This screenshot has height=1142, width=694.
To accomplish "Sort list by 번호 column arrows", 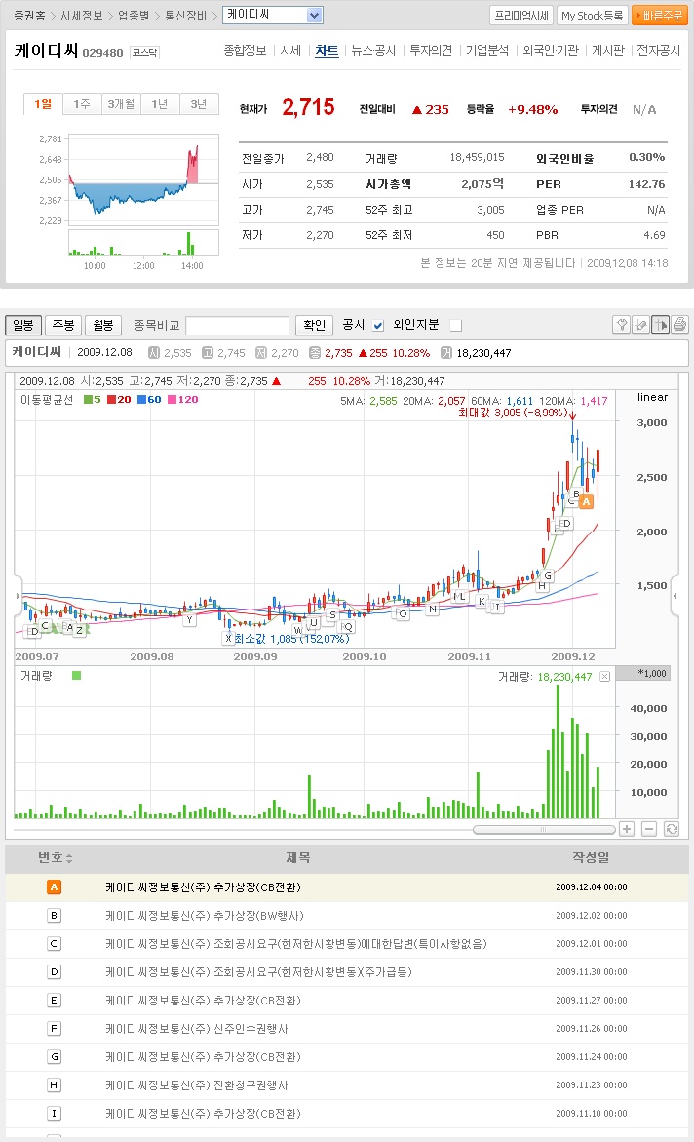I will coord(69,858).
